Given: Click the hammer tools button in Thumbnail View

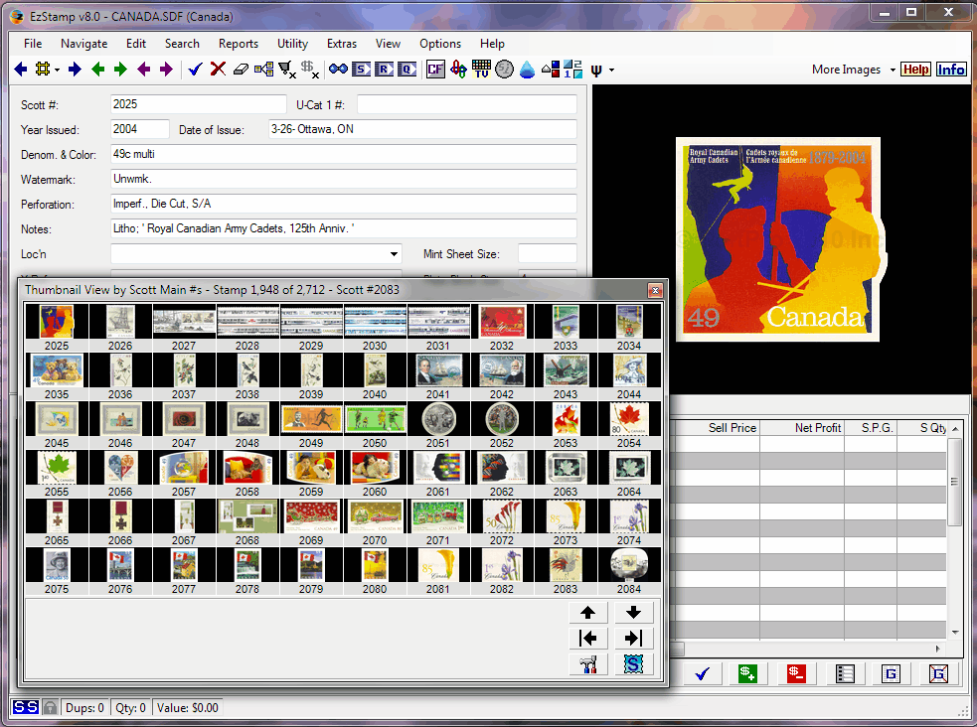Looking at the screenshot, I should pyautogui.click(x=587, y=664).
